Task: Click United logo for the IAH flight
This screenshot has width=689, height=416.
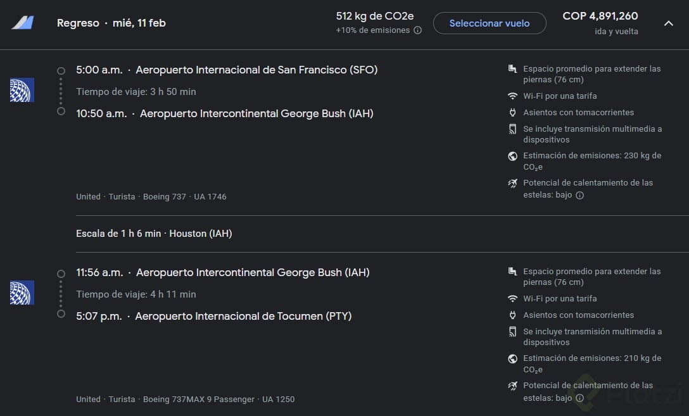Action: pyautogui.click(x=22, y=293)
